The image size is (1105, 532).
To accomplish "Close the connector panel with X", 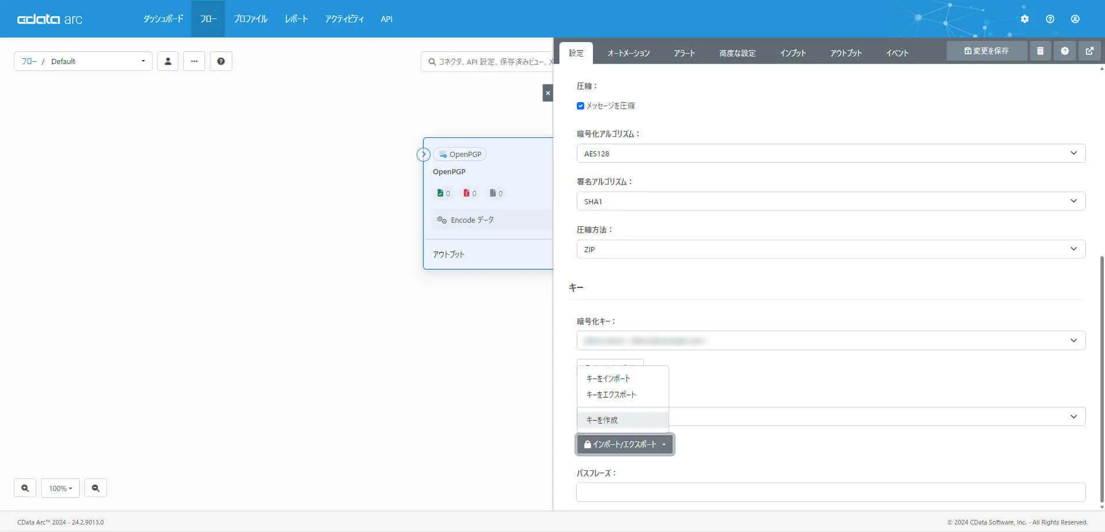I will click(x=548, y=93).
